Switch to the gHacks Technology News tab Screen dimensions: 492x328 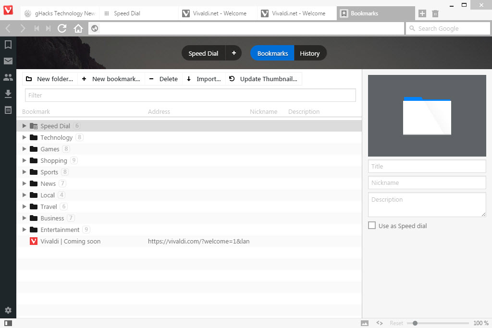pyautogui.click(x=60, y=13)
